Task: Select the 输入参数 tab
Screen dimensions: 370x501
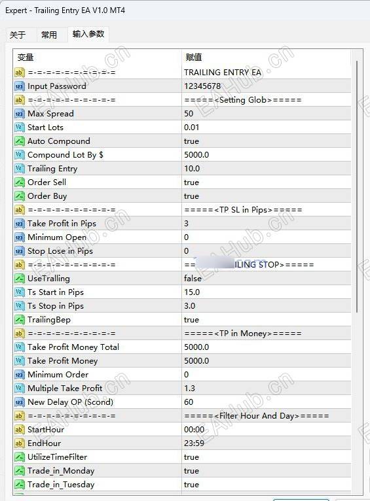Action: pyautogui.click(x=88, y=34)
